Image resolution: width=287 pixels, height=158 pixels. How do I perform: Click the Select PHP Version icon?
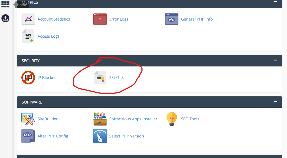(x=100, y=136)
